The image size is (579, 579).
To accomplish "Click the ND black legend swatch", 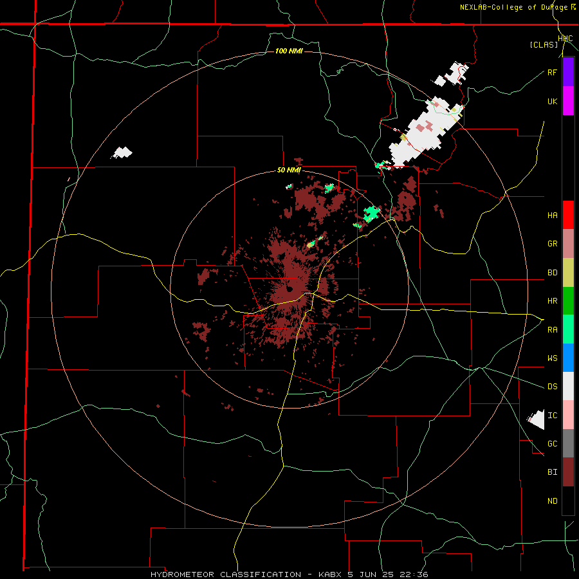I will click(568, 500).
